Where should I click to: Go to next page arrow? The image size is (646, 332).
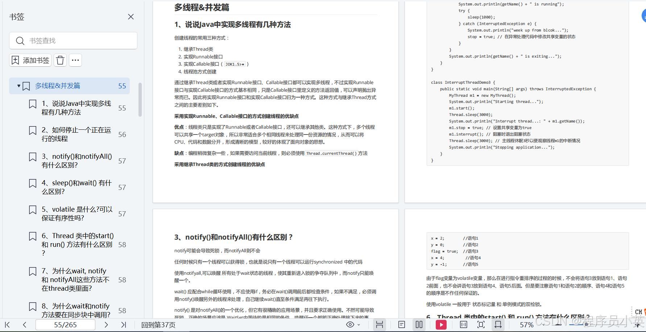coord(106,325)
